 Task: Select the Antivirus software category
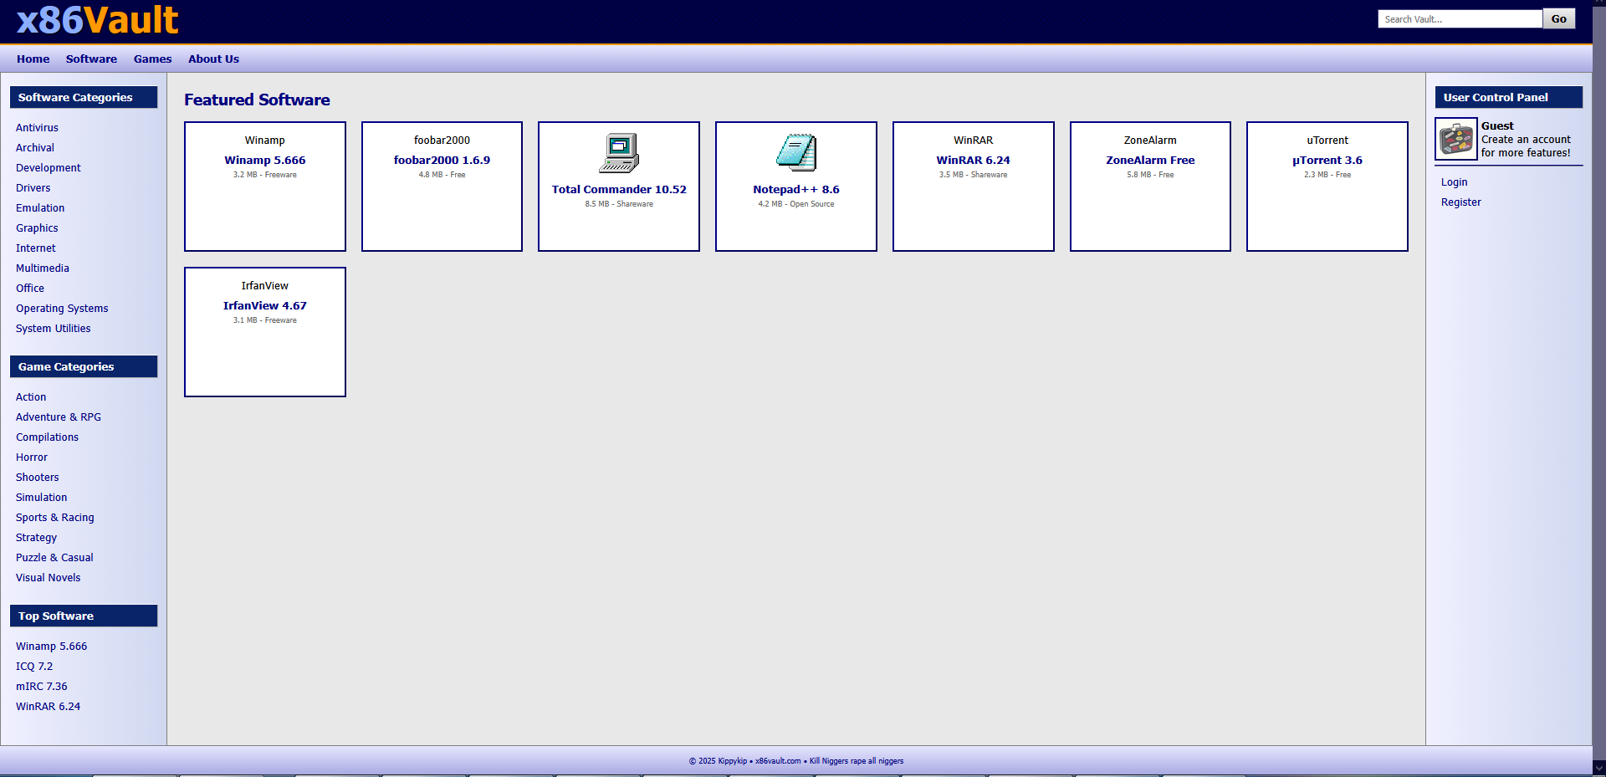[x=37, y=128]
